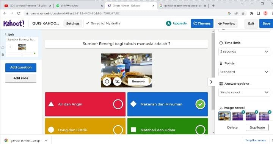Open the Time limit 5 seconds dropdown
The image size is (273, 144).
(x=244, y=51)
